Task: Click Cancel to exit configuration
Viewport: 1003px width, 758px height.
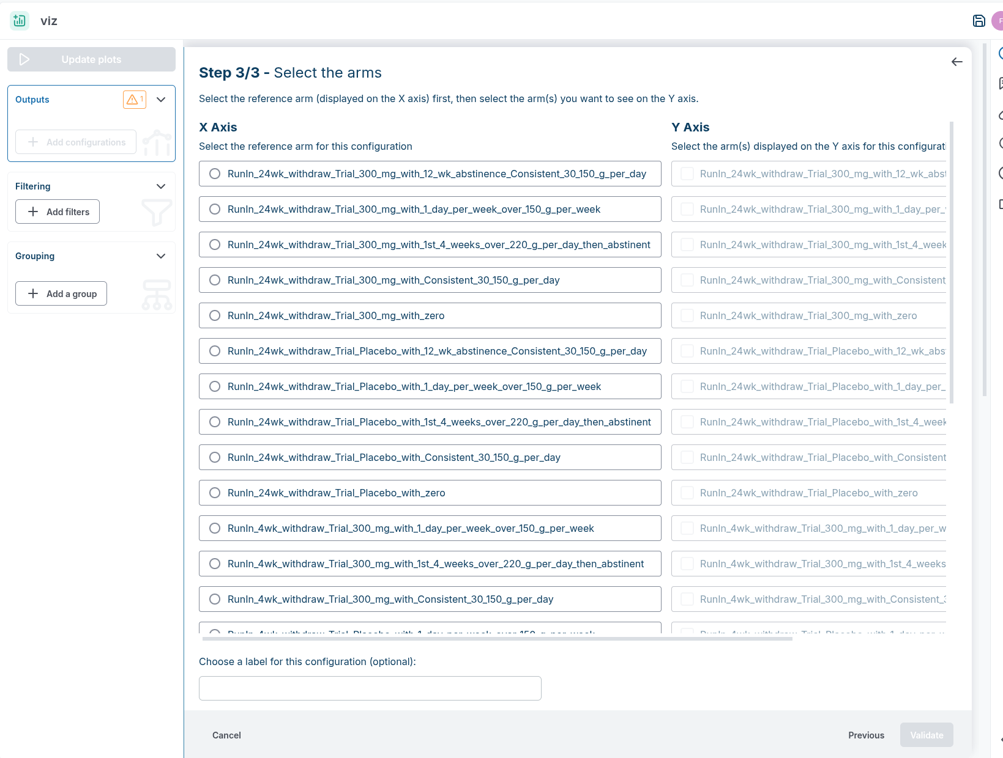Action: pyautogui.click(x=226, y=735)
